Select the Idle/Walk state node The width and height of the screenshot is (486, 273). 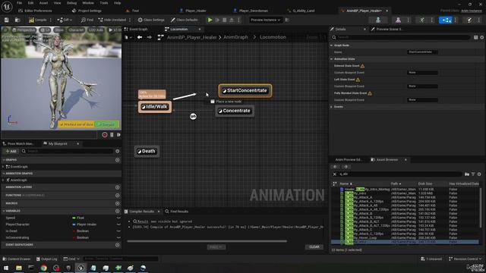(155, 107)
